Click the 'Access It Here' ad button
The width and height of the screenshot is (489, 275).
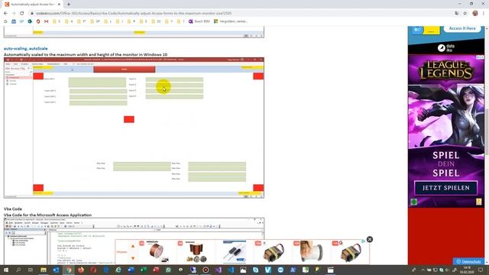[x=462, y=28]
